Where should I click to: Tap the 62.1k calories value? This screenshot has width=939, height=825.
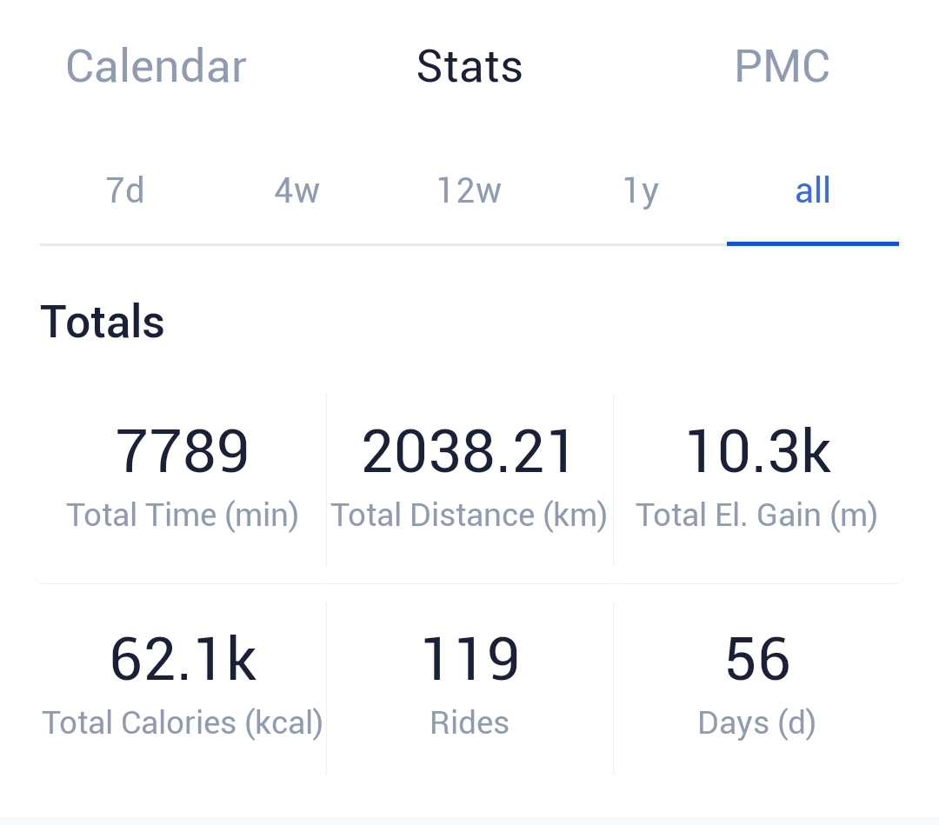183,659
